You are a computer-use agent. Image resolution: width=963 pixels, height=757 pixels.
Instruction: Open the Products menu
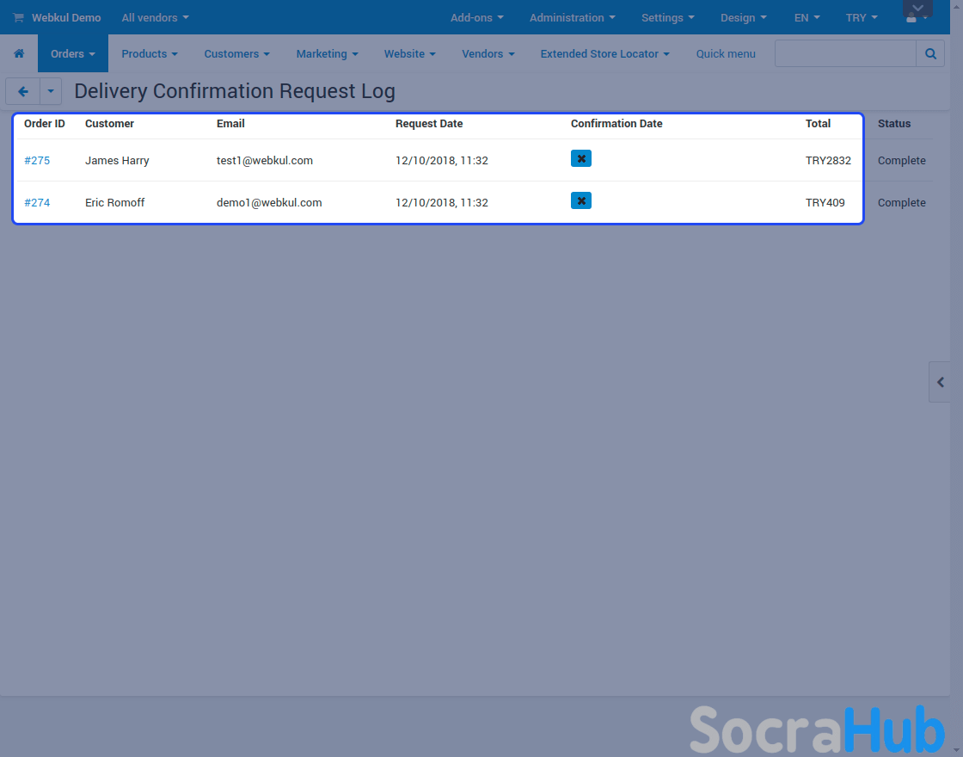coord(150,53)
